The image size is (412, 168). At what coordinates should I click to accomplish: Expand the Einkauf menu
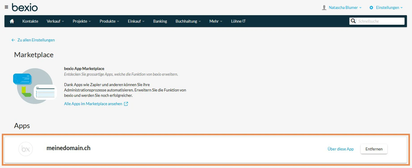pyautogui.click(x=136, y=21)
